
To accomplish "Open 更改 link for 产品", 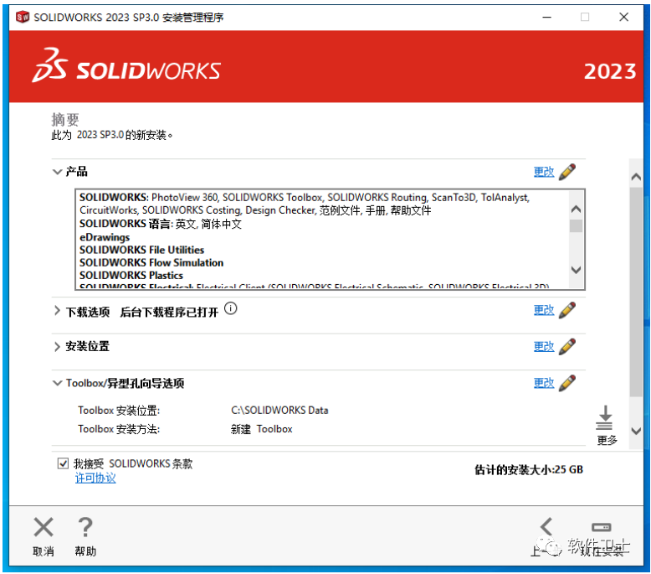I will 544,172.
